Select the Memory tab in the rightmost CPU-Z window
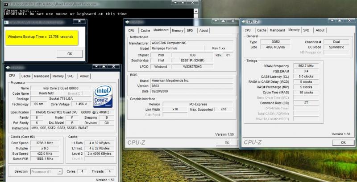357x182 pixels. click(x=294, y=30)
